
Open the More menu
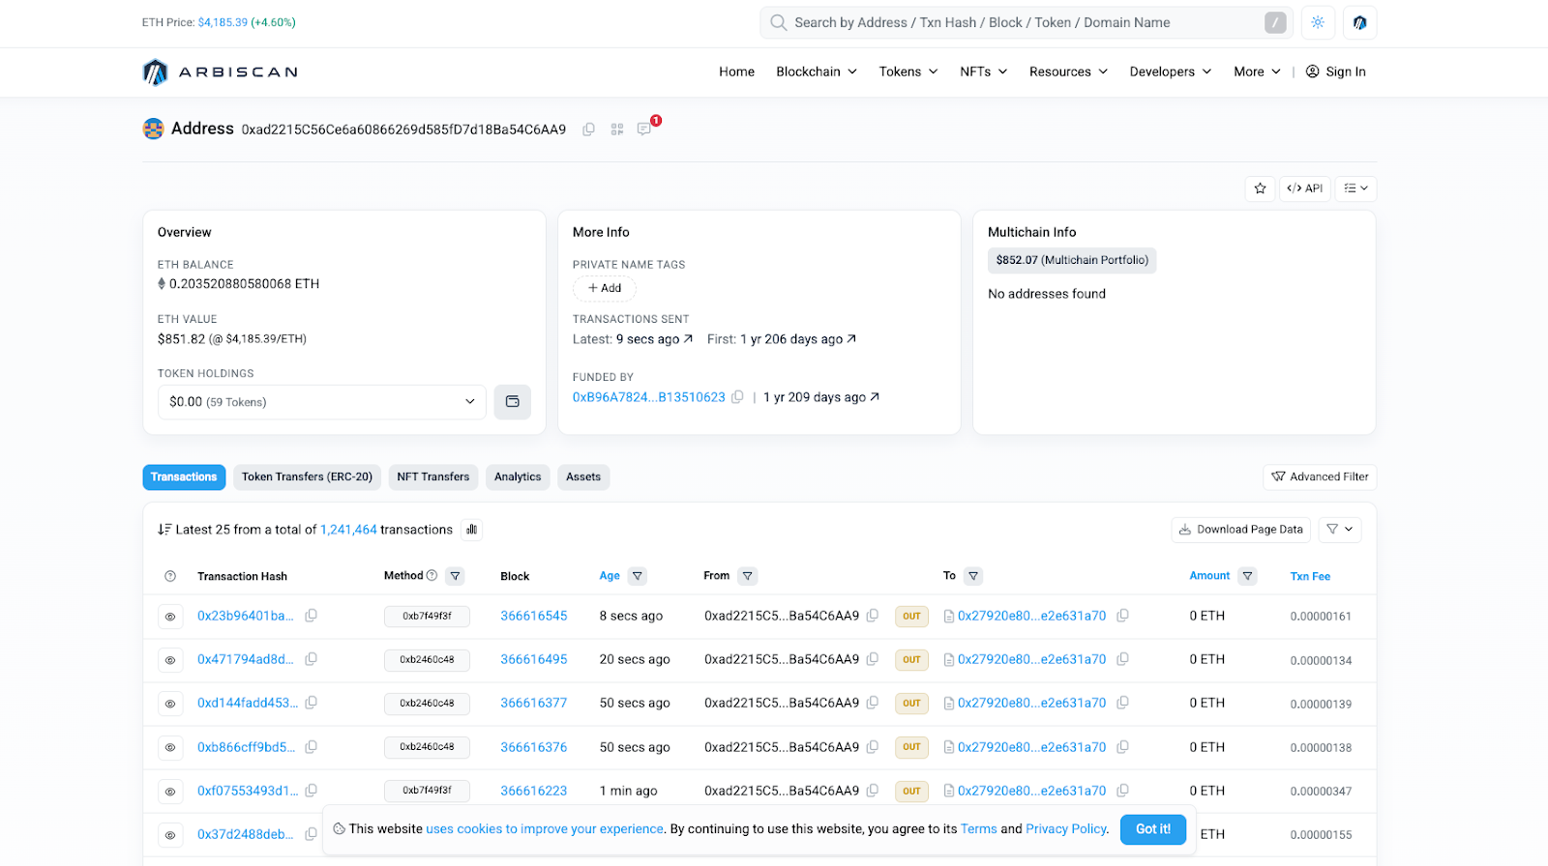coord(1258,72)
